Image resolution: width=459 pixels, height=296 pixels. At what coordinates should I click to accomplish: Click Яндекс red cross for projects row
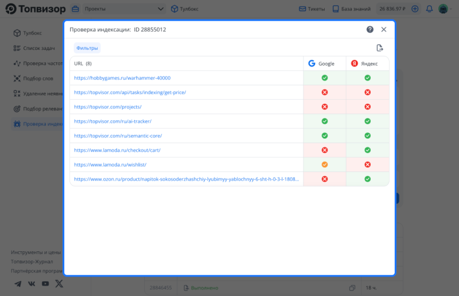(x=368, y=106)
